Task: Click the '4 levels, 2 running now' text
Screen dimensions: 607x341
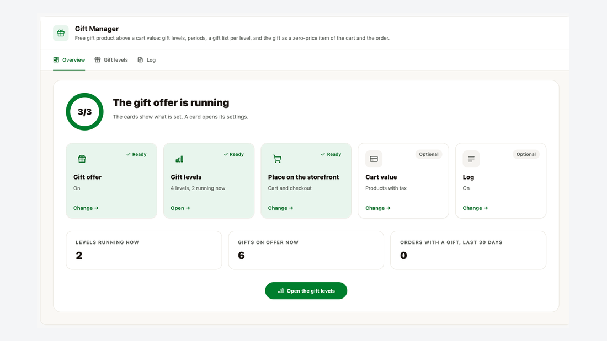Action: pos(198,188)
